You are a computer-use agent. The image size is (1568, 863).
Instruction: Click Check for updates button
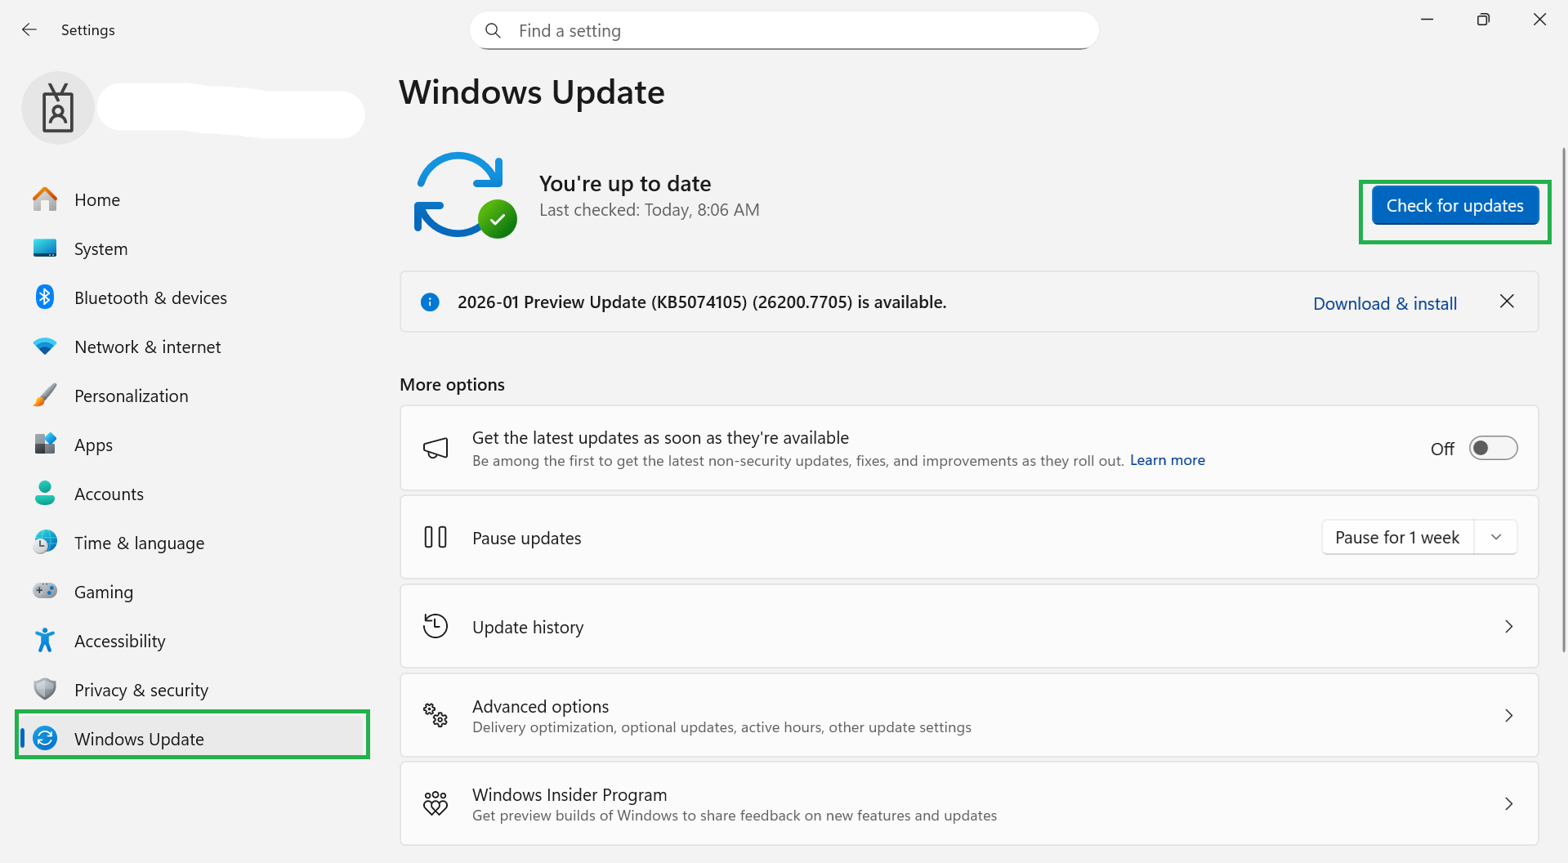click(x=1454, y=205)
